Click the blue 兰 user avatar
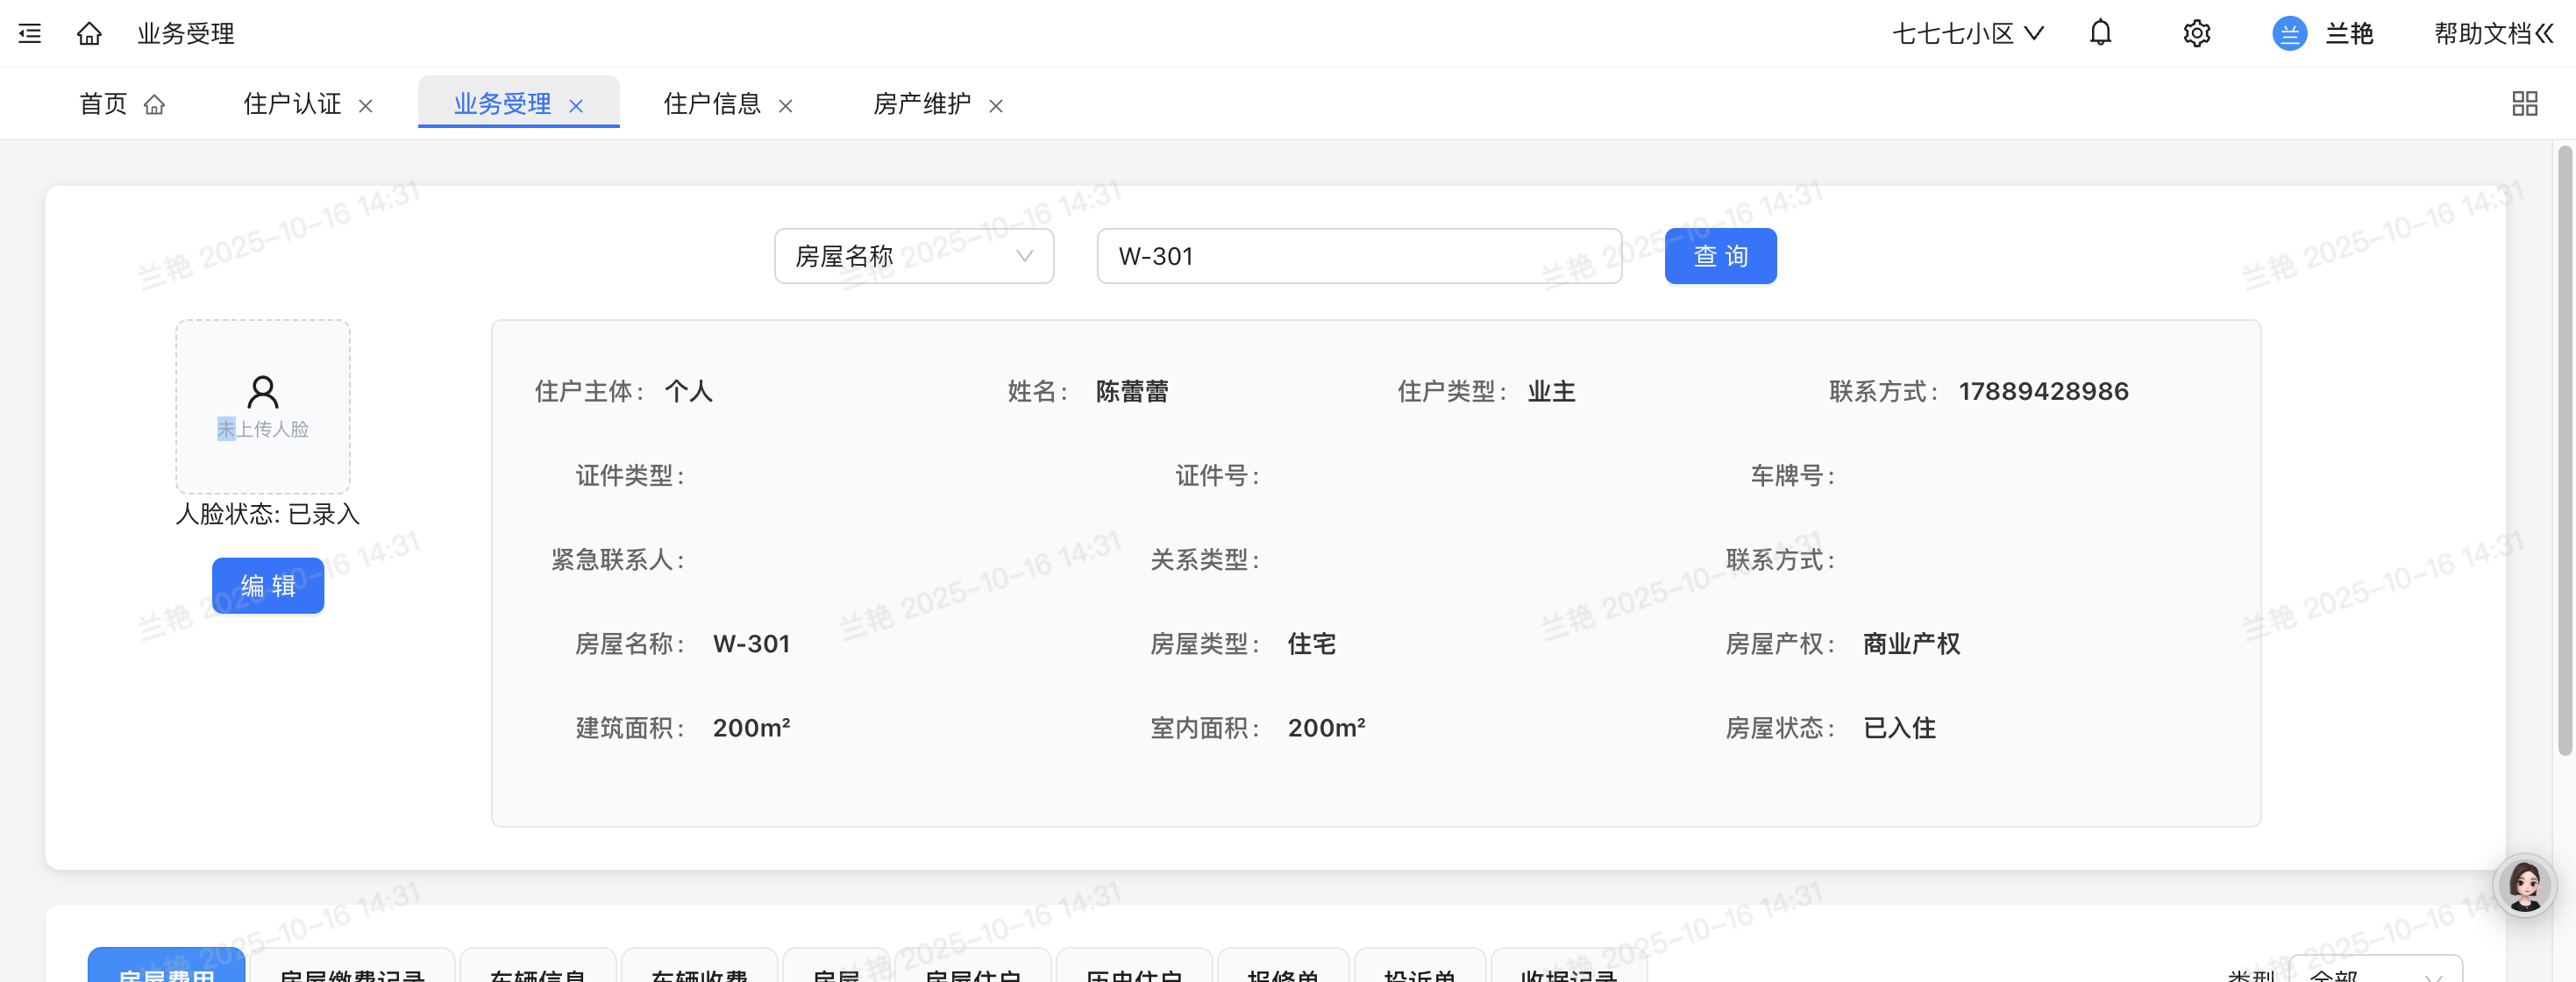 point(2289,34)
